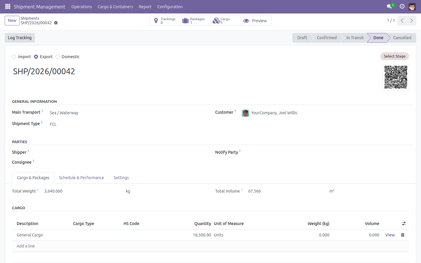Screen dimensions: 421x263
Task: Click the empty Consignee field
Action: pos(127,162)
